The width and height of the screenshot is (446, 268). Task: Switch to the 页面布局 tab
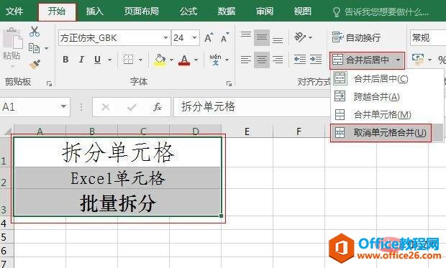pyautogui.click(x=142, y=11)
